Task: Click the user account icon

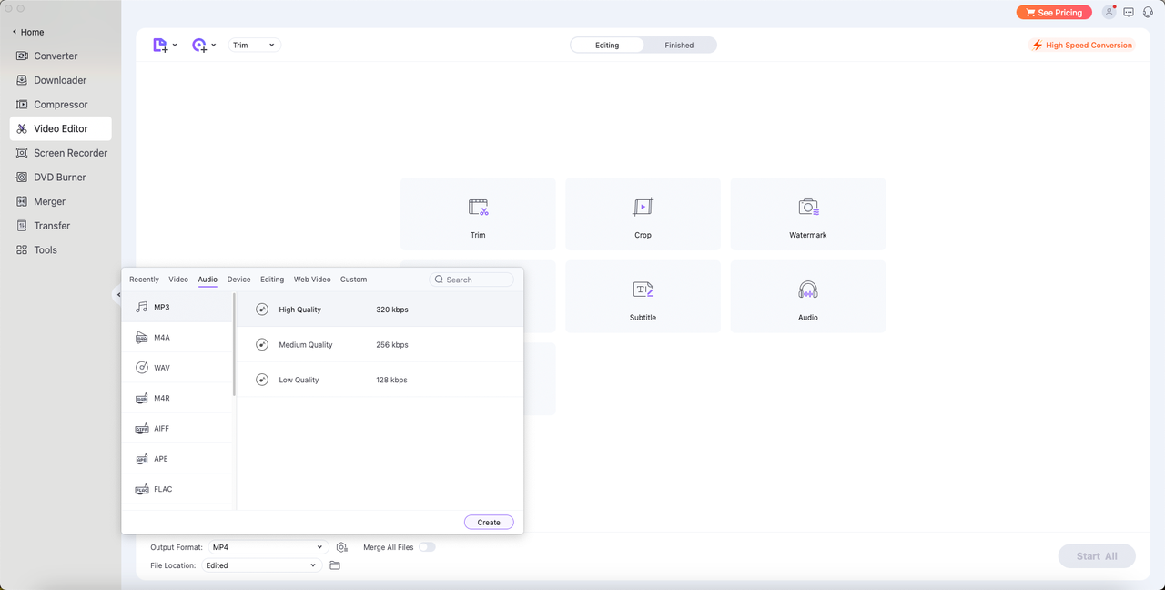Action: coord(1109,13)
